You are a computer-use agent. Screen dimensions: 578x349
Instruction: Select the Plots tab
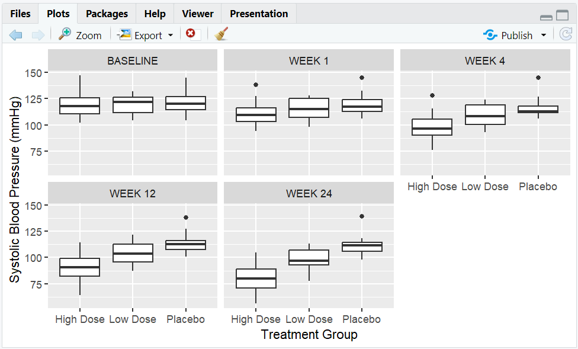pyautogui.click(x=57, y=13)
